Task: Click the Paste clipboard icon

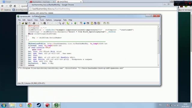Action: click(x=45, y=23)
